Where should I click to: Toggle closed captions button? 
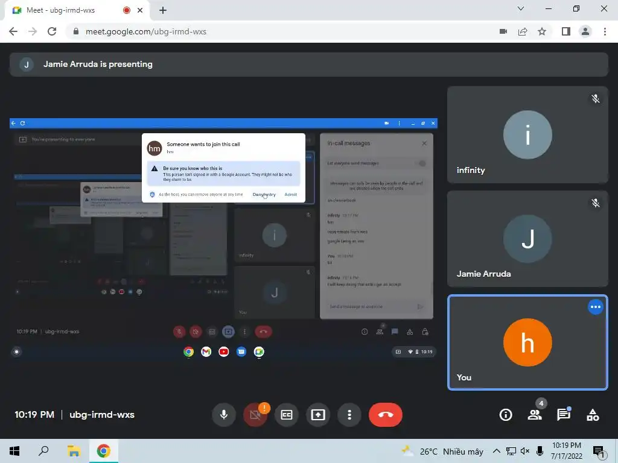coord(287,415)
